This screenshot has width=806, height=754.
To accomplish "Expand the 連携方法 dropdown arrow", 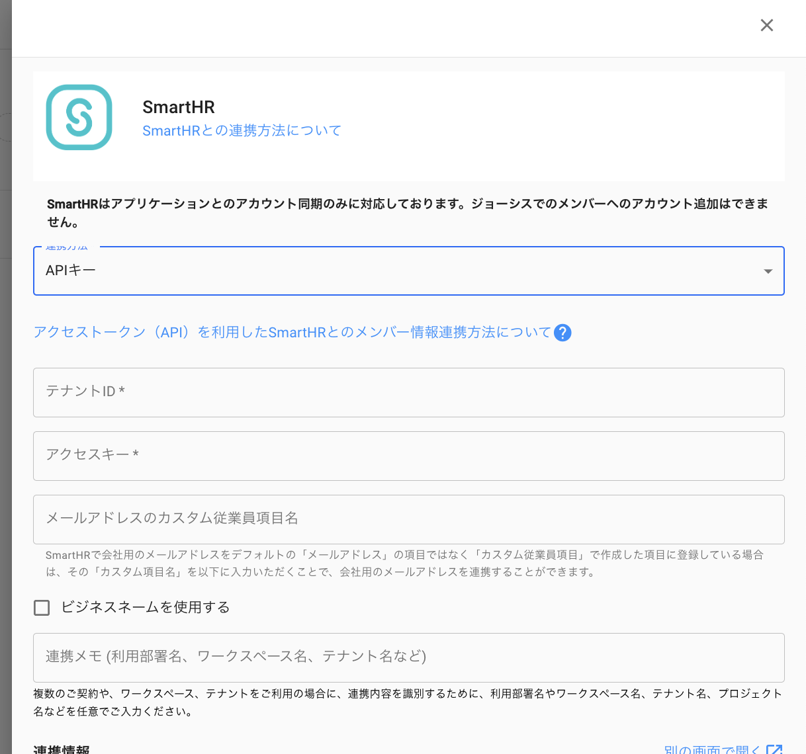I will (x=768, y=271).
